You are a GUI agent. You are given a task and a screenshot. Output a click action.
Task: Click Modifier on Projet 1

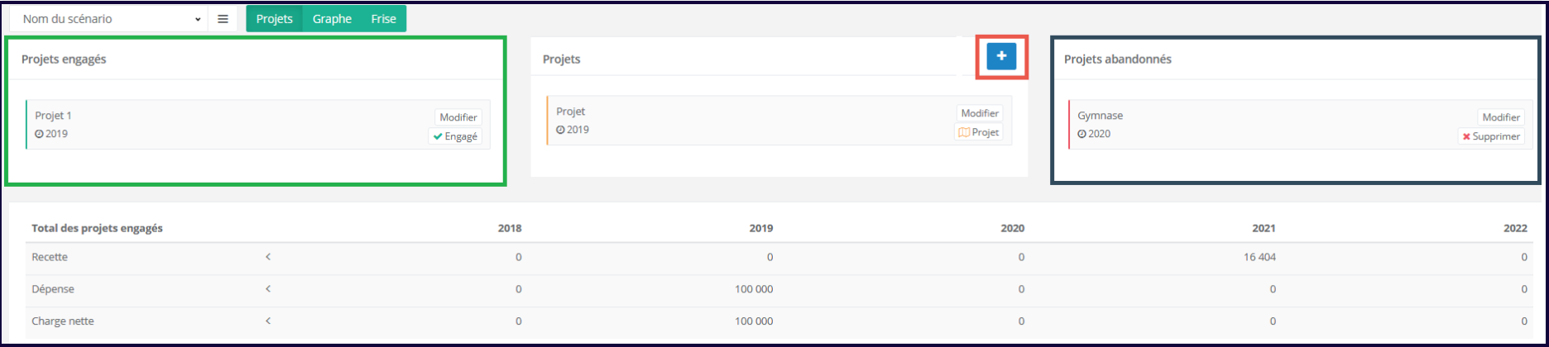(458, 117)
